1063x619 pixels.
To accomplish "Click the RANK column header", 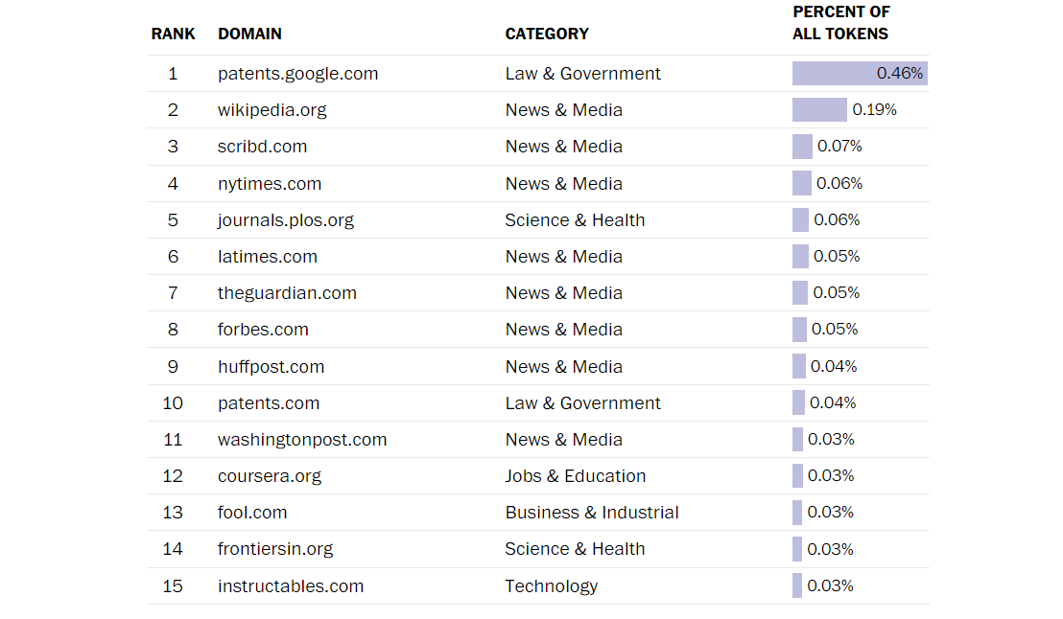I will pos(173,34).
